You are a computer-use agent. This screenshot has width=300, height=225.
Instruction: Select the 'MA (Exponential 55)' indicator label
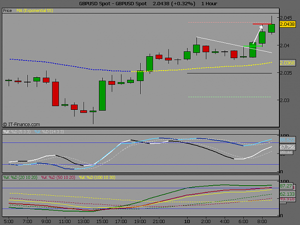[x=35, y=11]
